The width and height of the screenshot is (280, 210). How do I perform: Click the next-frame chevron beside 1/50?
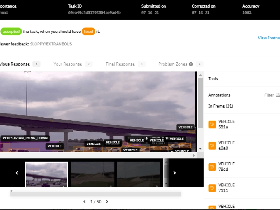click(107, 202)
